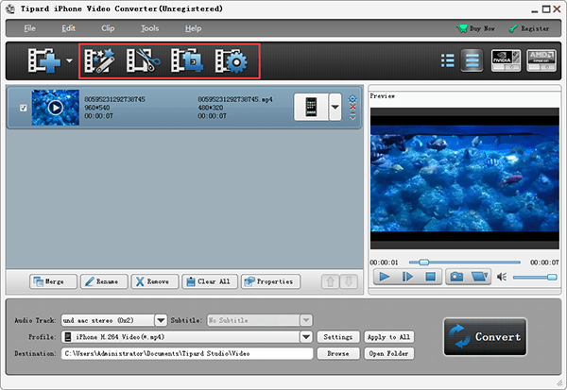Stop the preview playback

point(430,277)
